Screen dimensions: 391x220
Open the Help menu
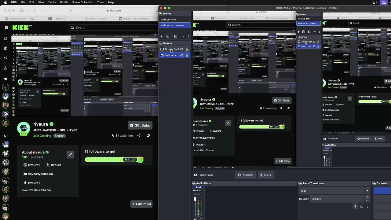[x=111, y=2]
